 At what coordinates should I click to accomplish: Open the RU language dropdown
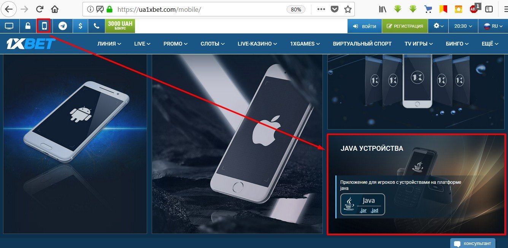click(x=493, y=26)
